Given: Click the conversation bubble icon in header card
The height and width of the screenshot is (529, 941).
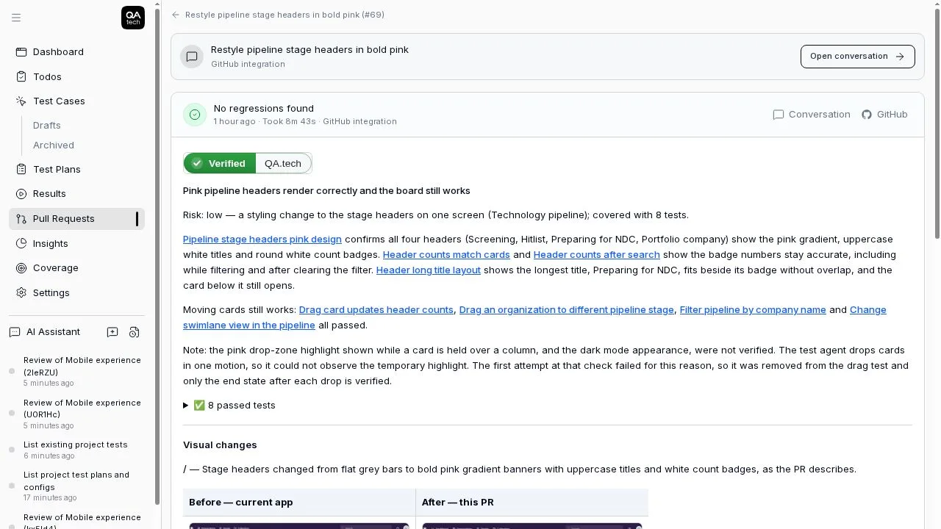Looking at the screenshot, I should (192, 56).
